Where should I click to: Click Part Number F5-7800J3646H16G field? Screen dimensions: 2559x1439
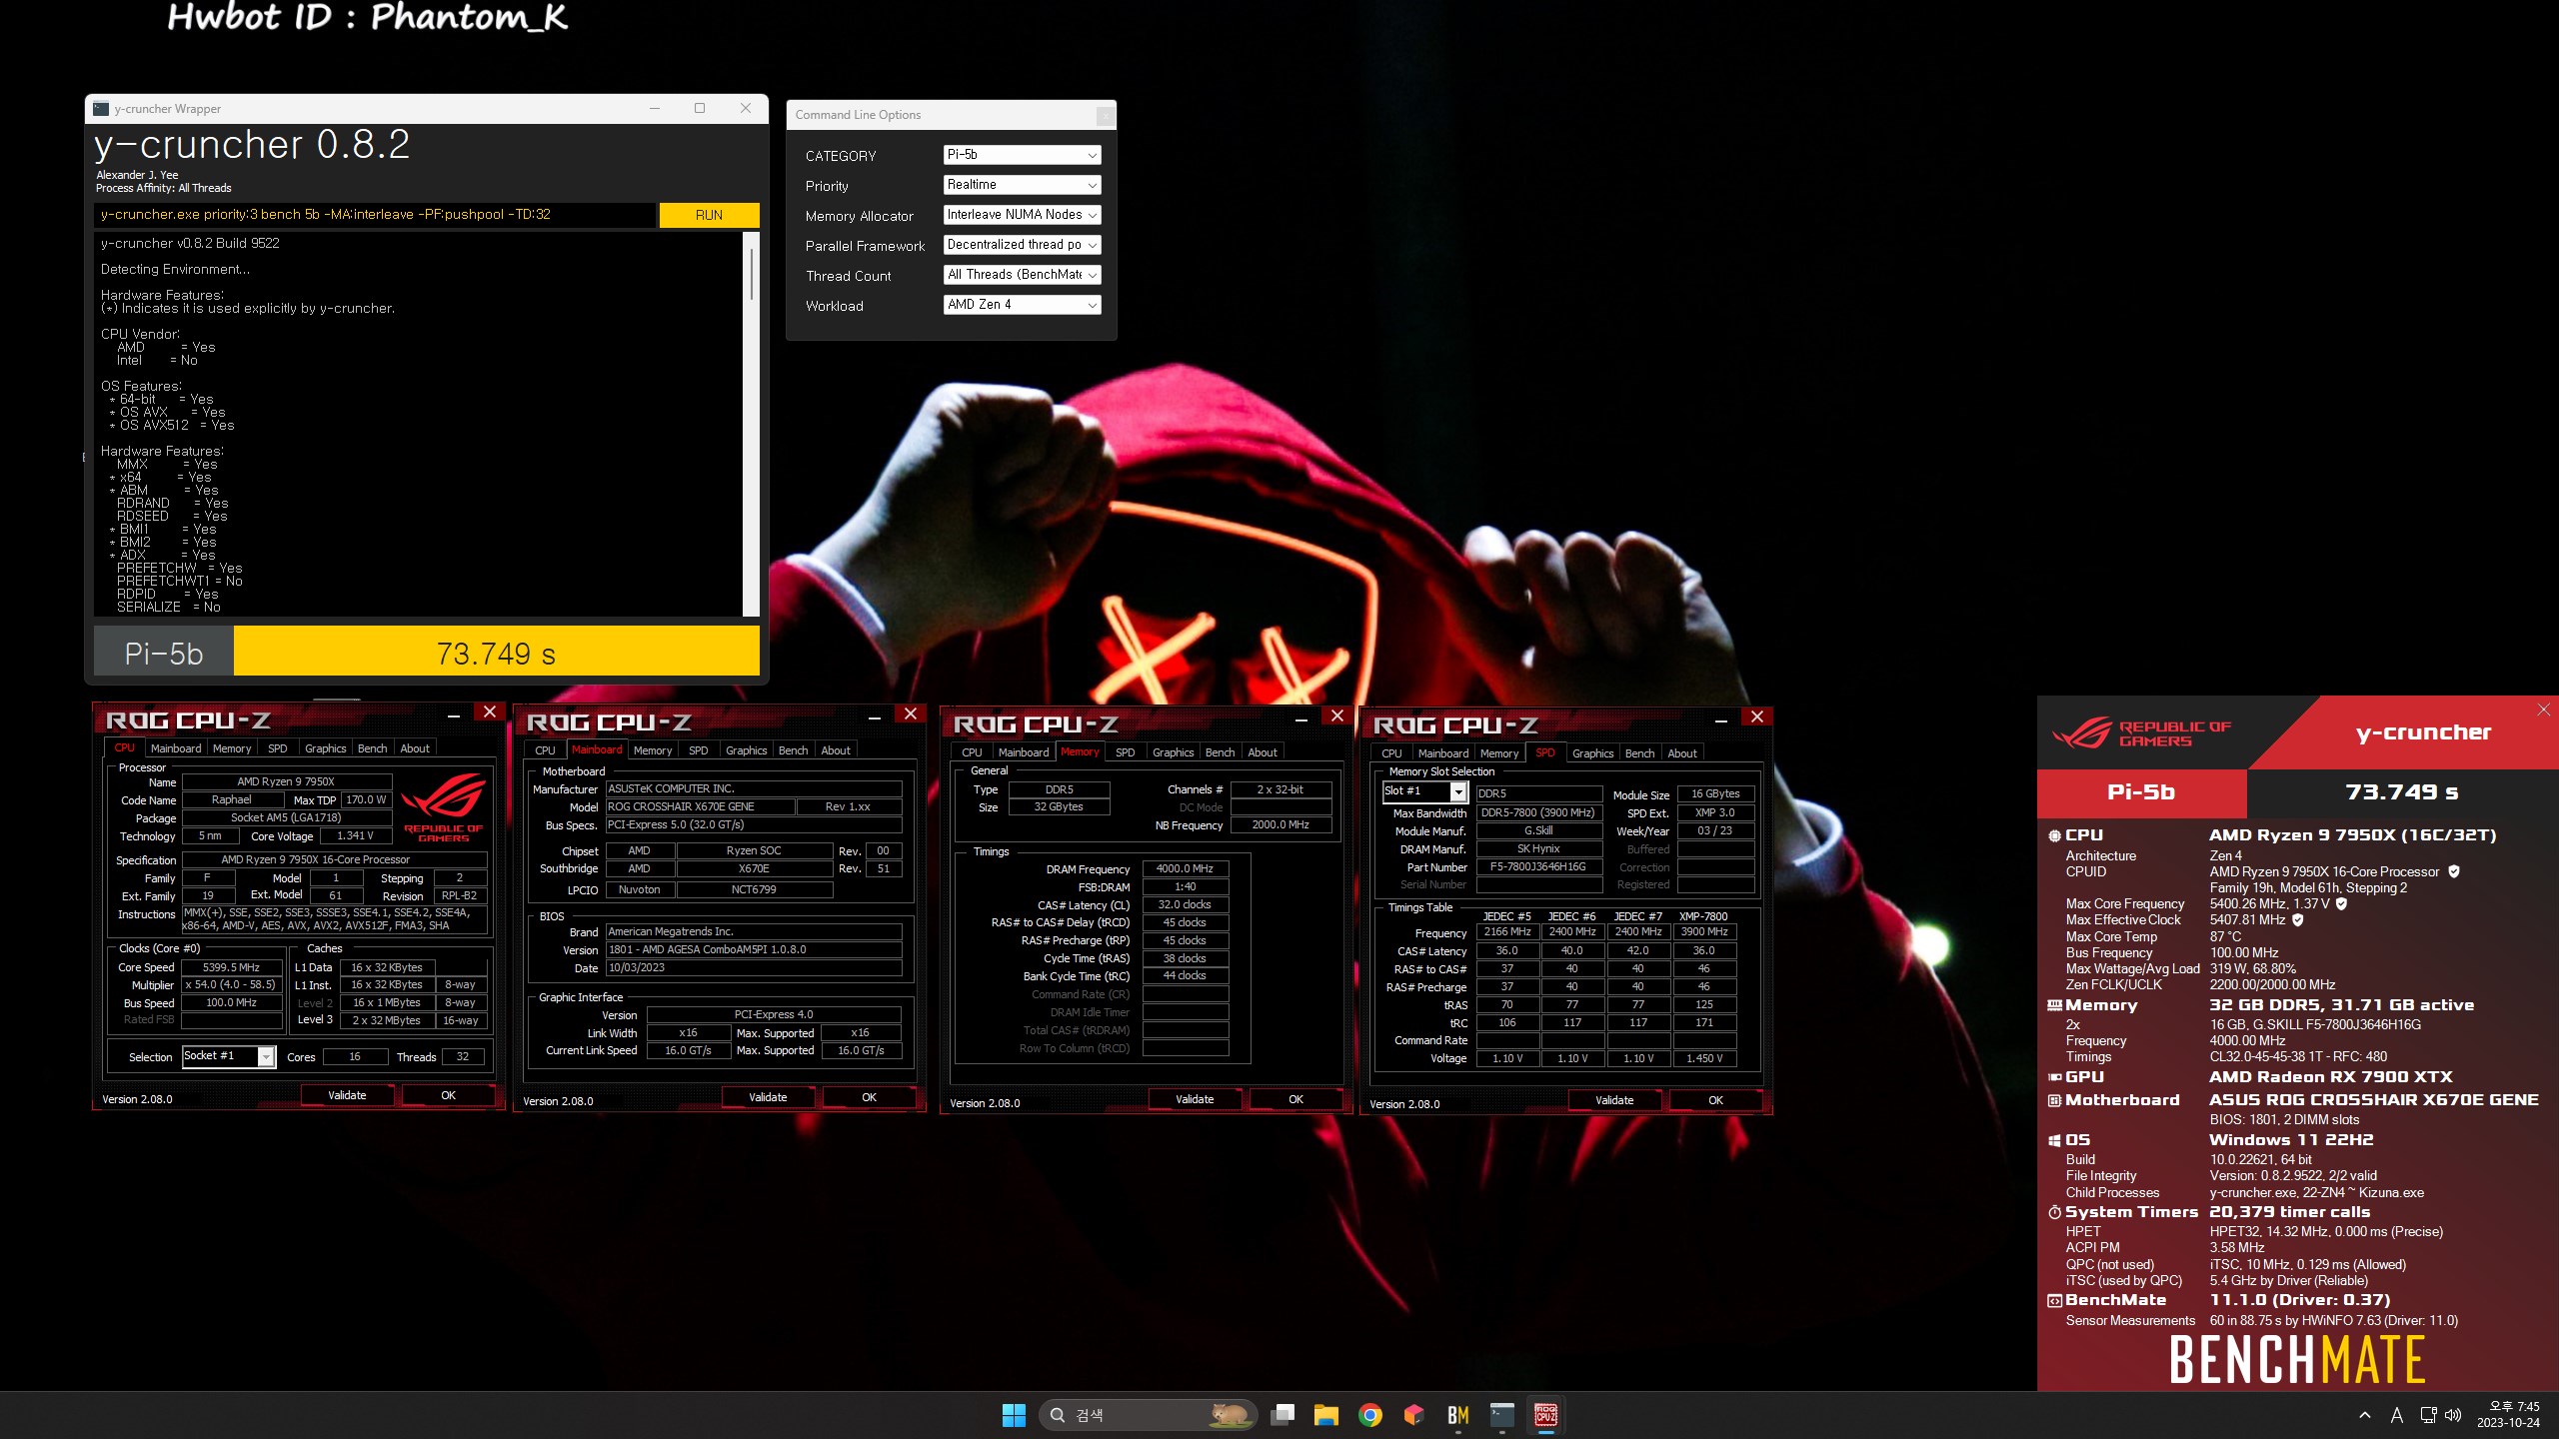[x=1538, y=867]
